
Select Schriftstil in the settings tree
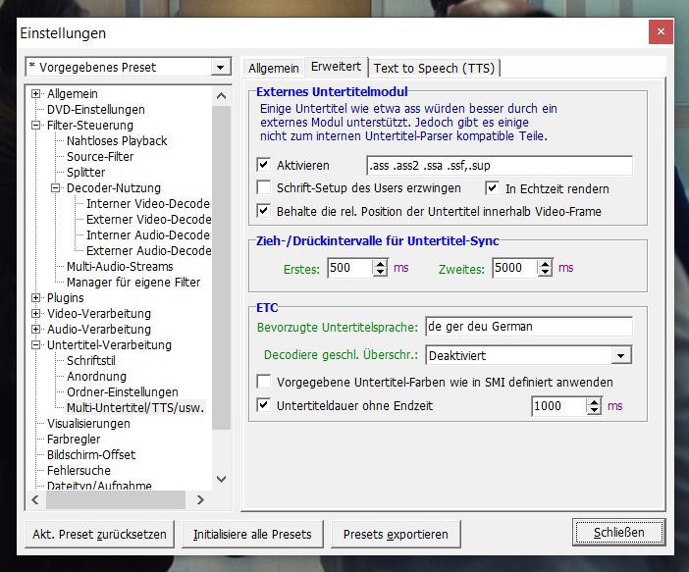(x=91, y=361)
